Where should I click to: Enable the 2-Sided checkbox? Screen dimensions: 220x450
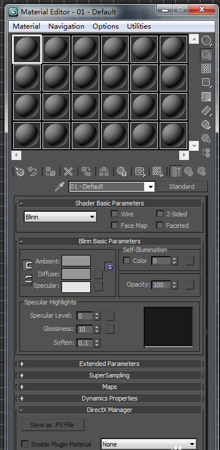[160, 214]
